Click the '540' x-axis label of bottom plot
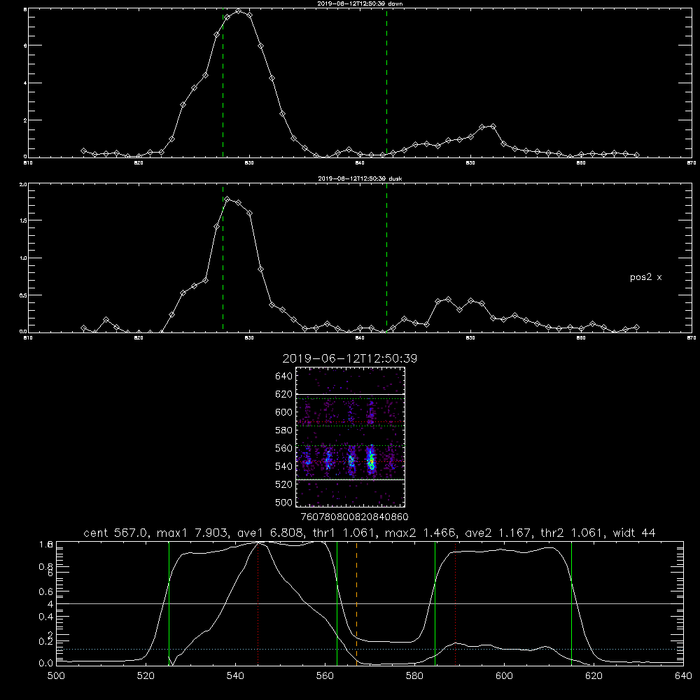The image size is (700, 700). pos(235,676)
